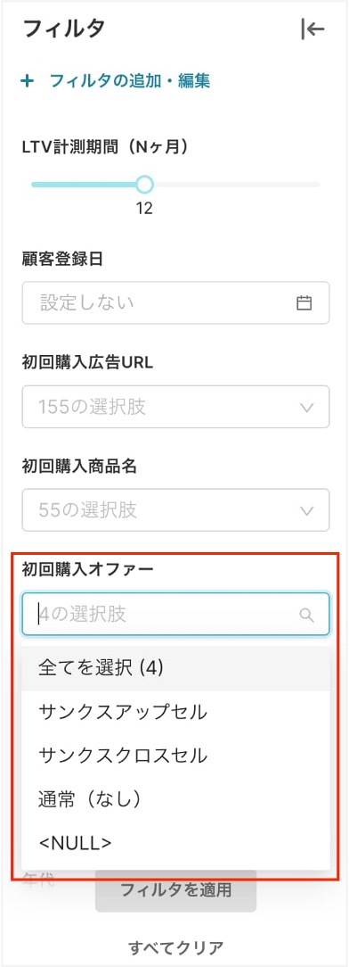Expand the 初回購入広告URL dropdown chevron

point(306,407)
